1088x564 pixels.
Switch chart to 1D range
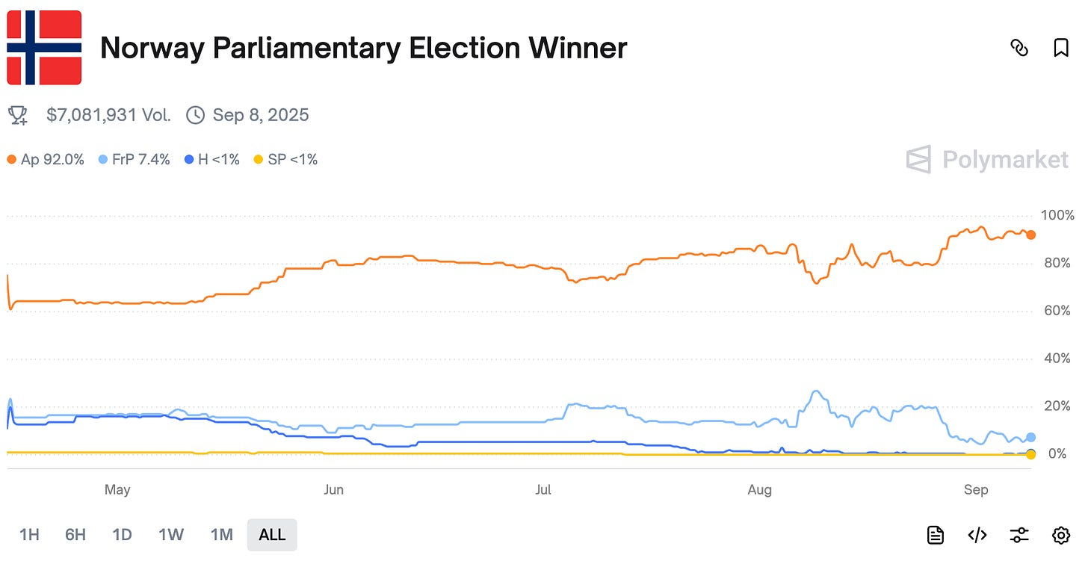[122, 535]
